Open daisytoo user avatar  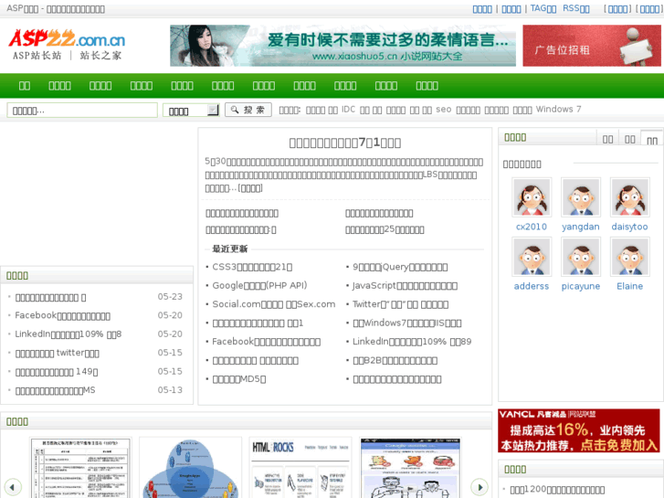tap(629, 197)
